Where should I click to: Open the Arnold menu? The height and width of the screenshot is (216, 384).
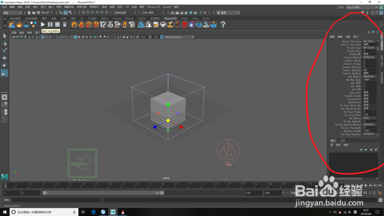167,7
